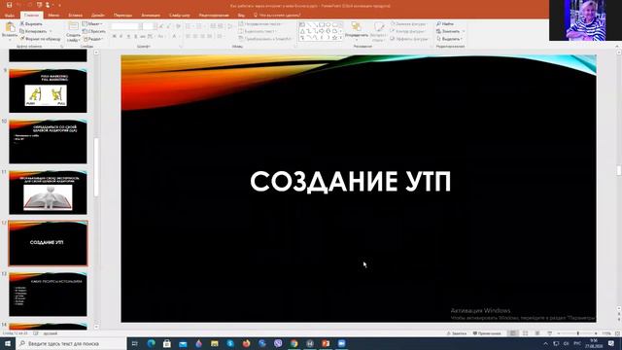This screenshot has width=622, height=350.
Task: Toggle Italic formatting in Font group
Action: click(x=121, y=37)
